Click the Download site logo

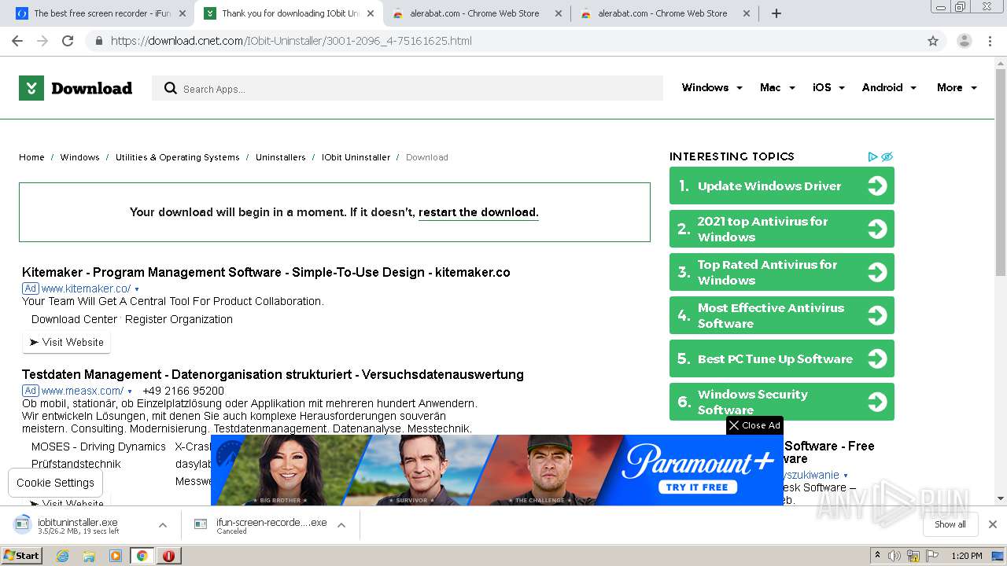76,88
